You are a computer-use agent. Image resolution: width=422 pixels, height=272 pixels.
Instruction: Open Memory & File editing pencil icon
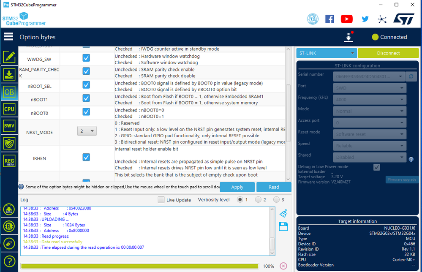coord(9,57)
